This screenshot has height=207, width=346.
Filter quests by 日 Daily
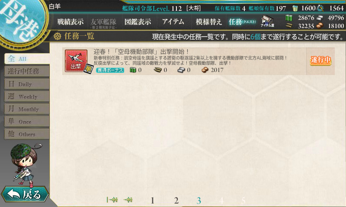(27, 84)
